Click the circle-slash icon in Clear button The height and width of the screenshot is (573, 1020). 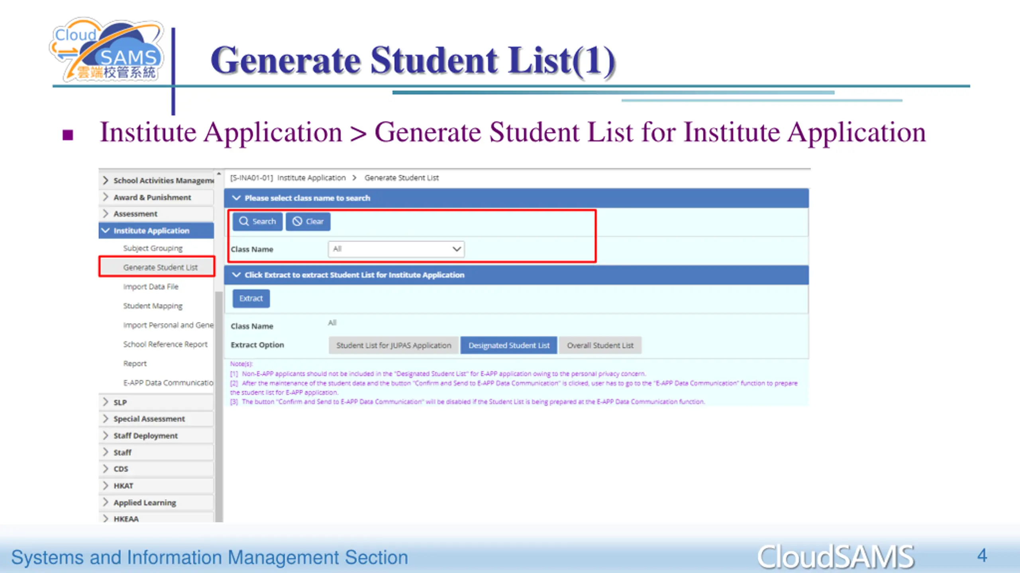coord(297,221)
